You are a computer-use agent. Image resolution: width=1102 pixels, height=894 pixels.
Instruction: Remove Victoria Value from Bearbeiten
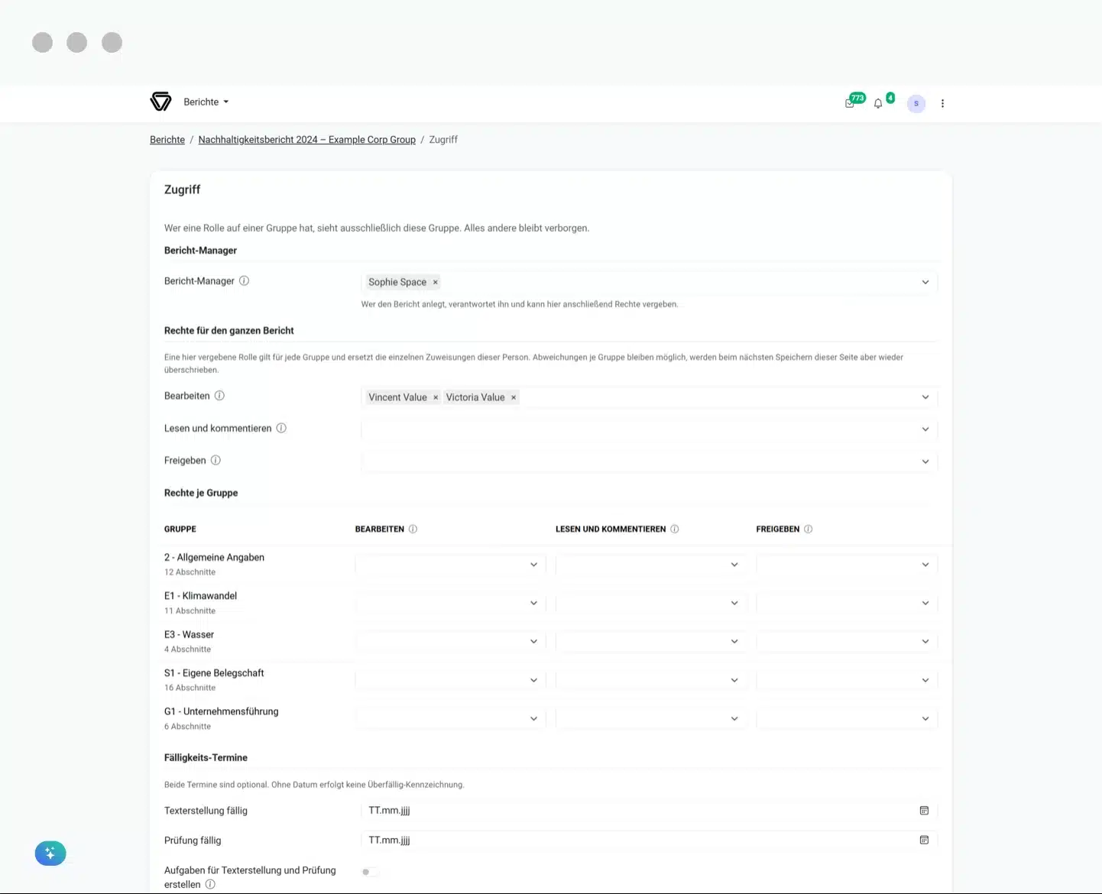click(514, 397)
